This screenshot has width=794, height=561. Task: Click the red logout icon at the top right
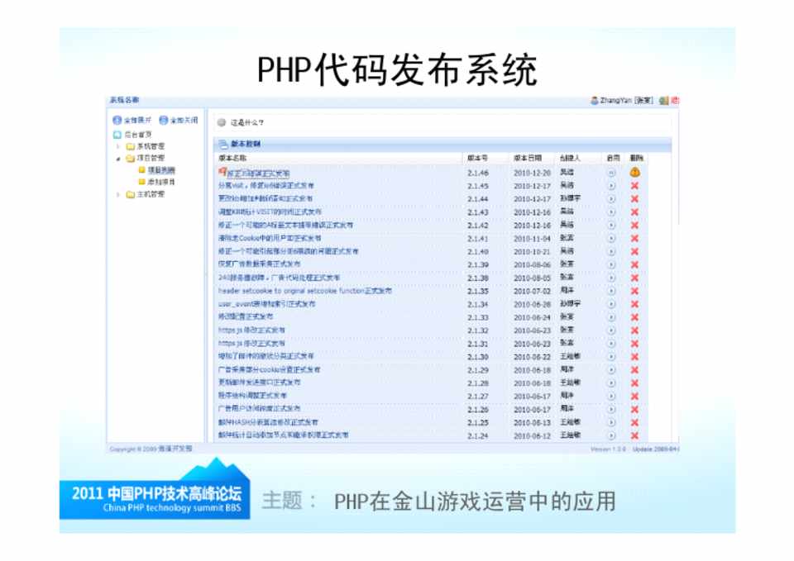pos(675,100)
